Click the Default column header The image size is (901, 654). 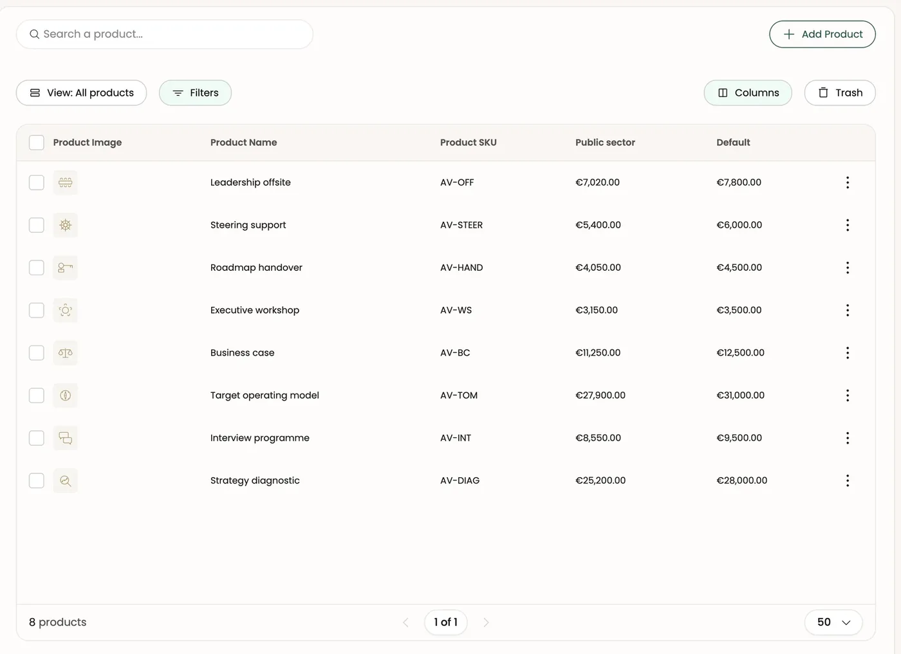(x=733, y=142)
